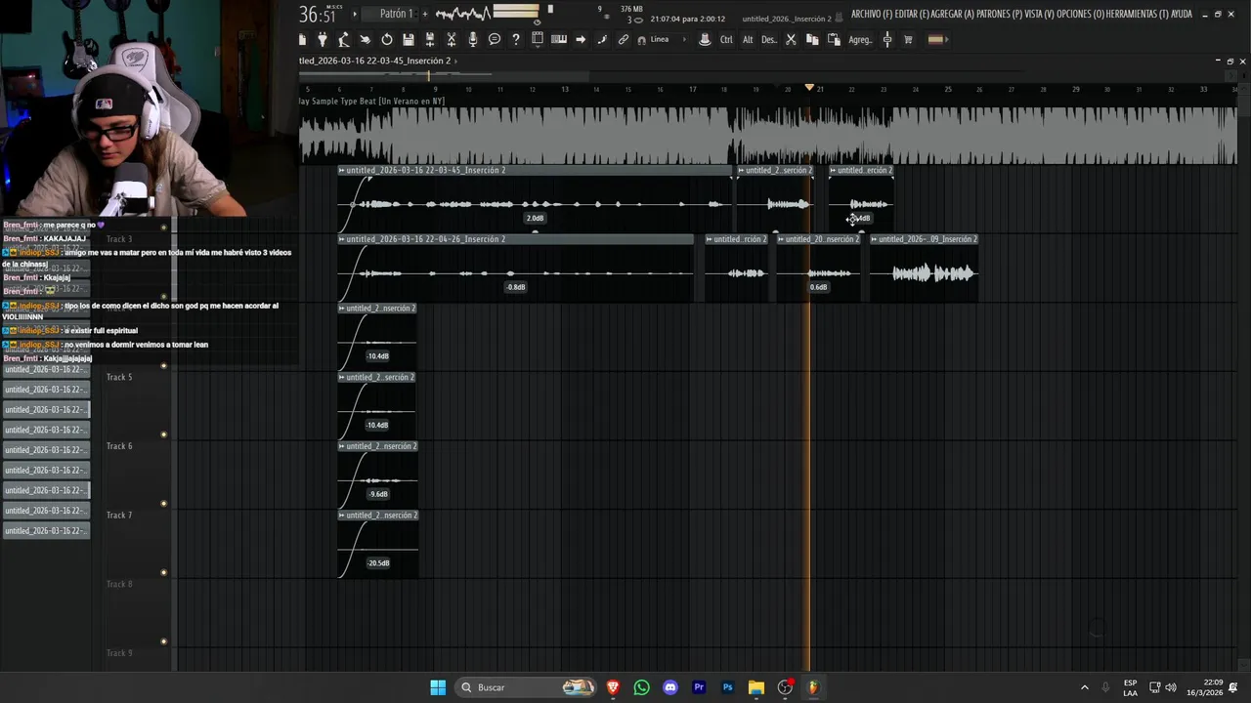
Task: Click the play arrow before Patrón 1
Action: 355,14
